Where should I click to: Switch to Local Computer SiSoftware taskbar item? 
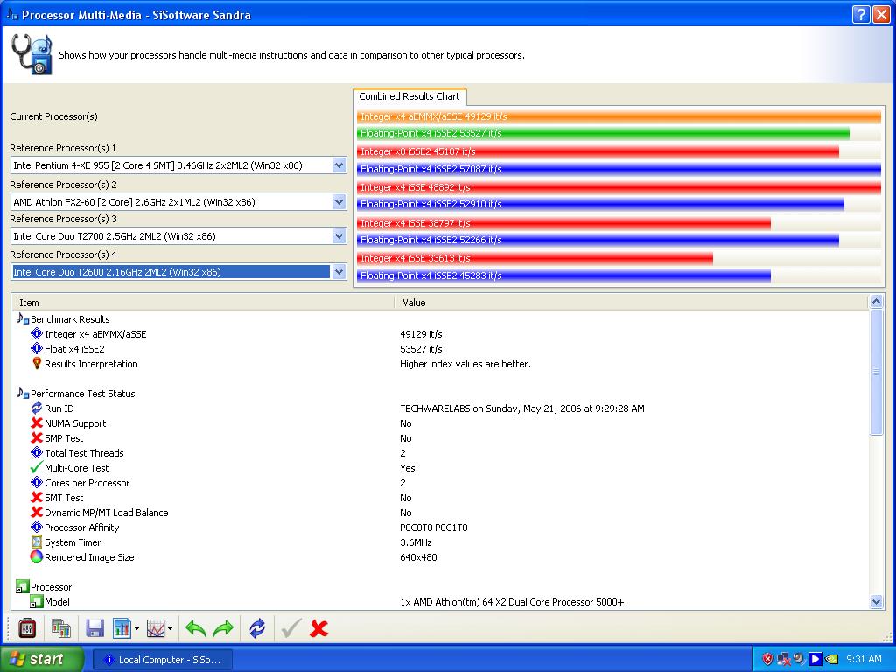click(163, 660)
